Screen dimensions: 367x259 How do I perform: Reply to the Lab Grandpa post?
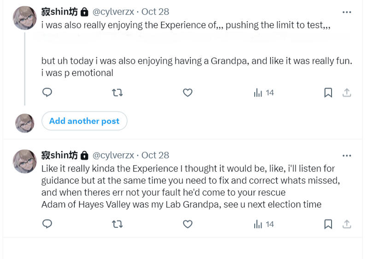pos(47,224)
